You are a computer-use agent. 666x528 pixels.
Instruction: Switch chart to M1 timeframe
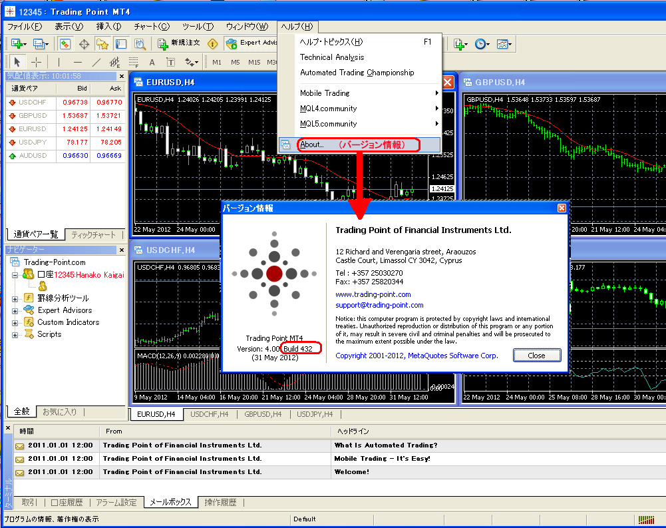pos(217,62)
